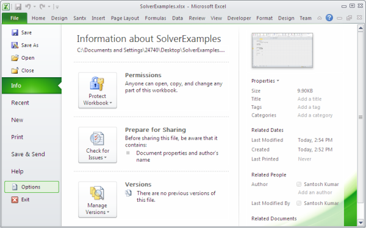Go to the Page Layout tab

[125, 18]
